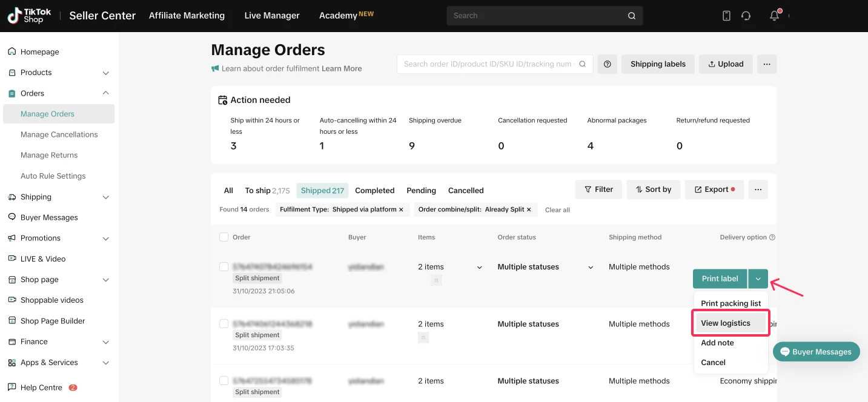This screenshot has height=402, width=868.
Task: Tick the second order row checkbox
Action: tap(224, 324)
